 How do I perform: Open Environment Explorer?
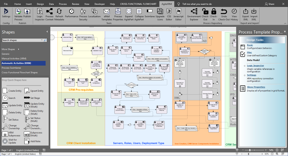[194, 15]
